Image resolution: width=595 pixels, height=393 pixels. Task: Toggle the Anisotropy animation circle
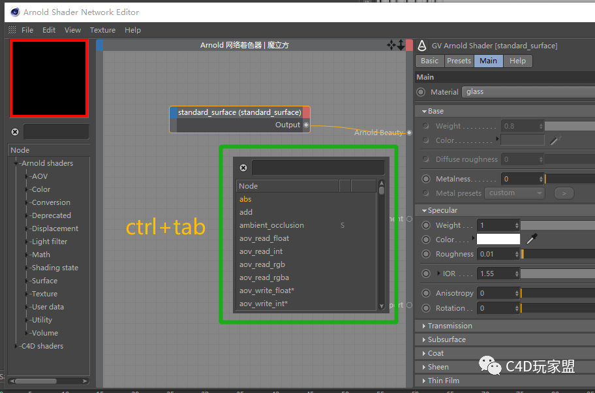(426, 293)
